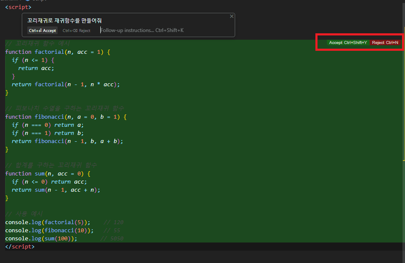Click the line 'if (n === 1) return b;'
405x263 pixels.
47,133
